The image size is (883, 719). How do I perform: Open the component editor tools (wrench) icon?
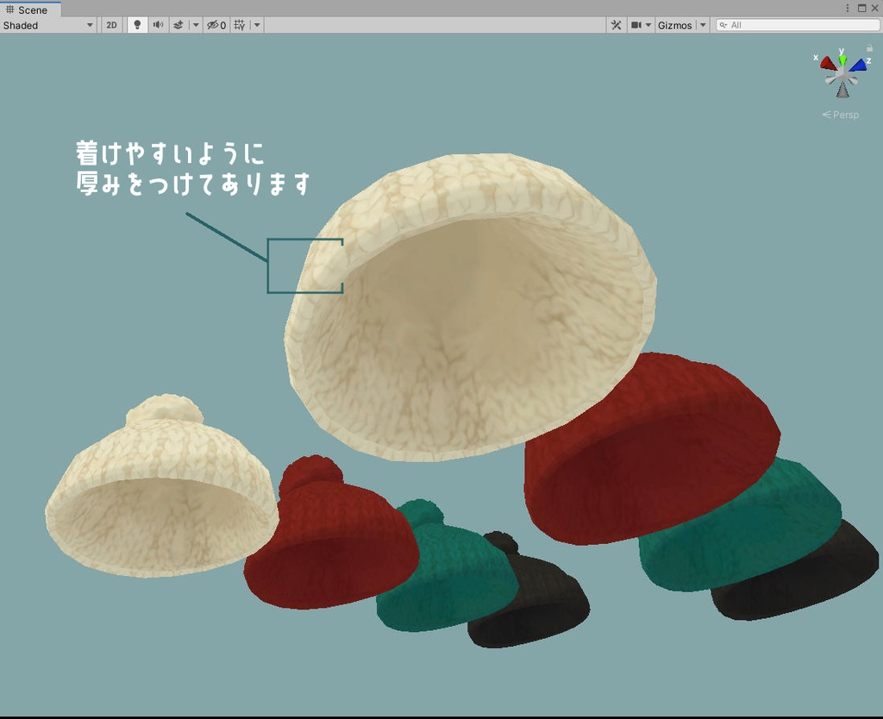pos(617,25)
